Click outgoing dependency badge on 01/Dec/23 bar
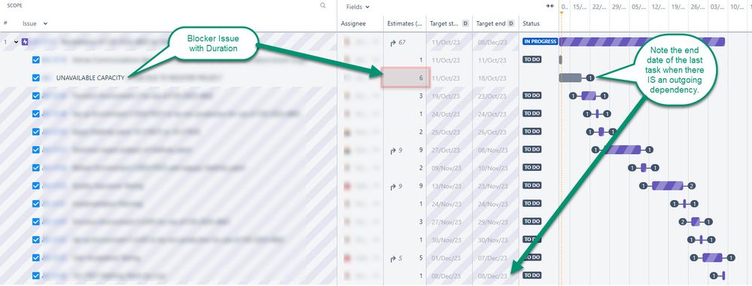 click(731, 257)
